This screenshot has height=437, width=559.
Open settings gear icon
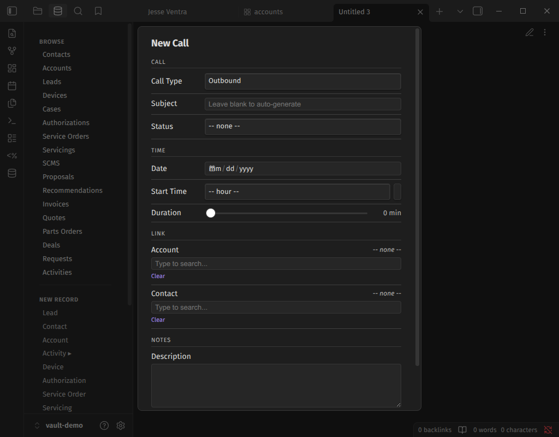click(121, 425)
